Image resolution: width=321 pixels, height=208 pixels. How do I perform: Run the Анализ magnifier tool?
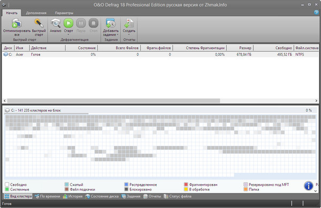tap(56, 23)
